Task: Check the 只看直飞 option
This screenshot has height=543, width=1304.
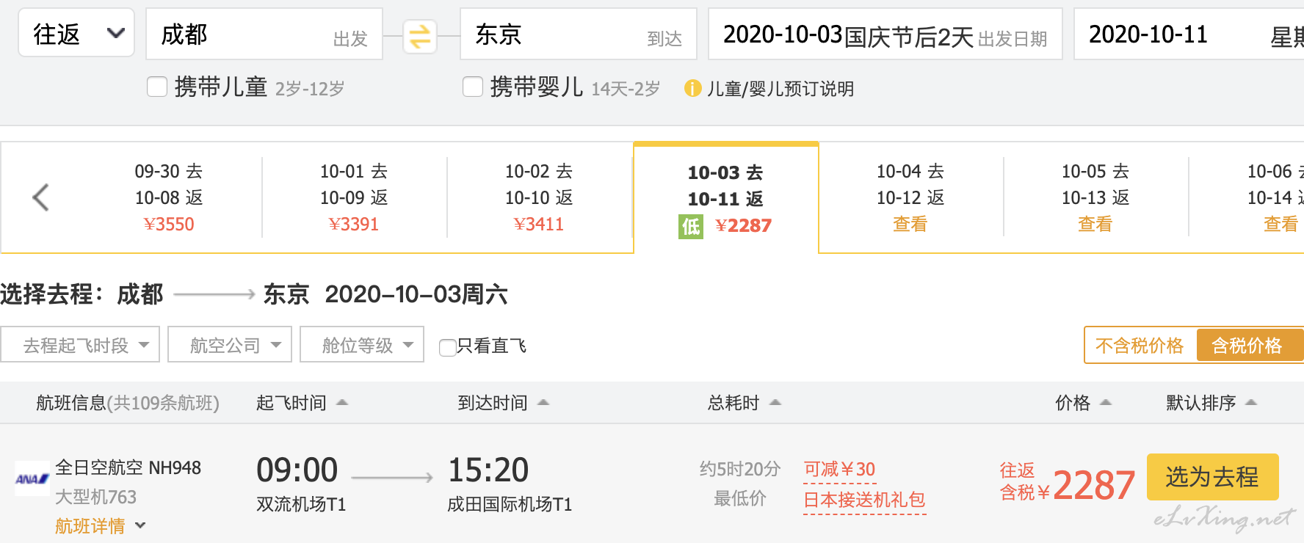Action: (447, 347)
